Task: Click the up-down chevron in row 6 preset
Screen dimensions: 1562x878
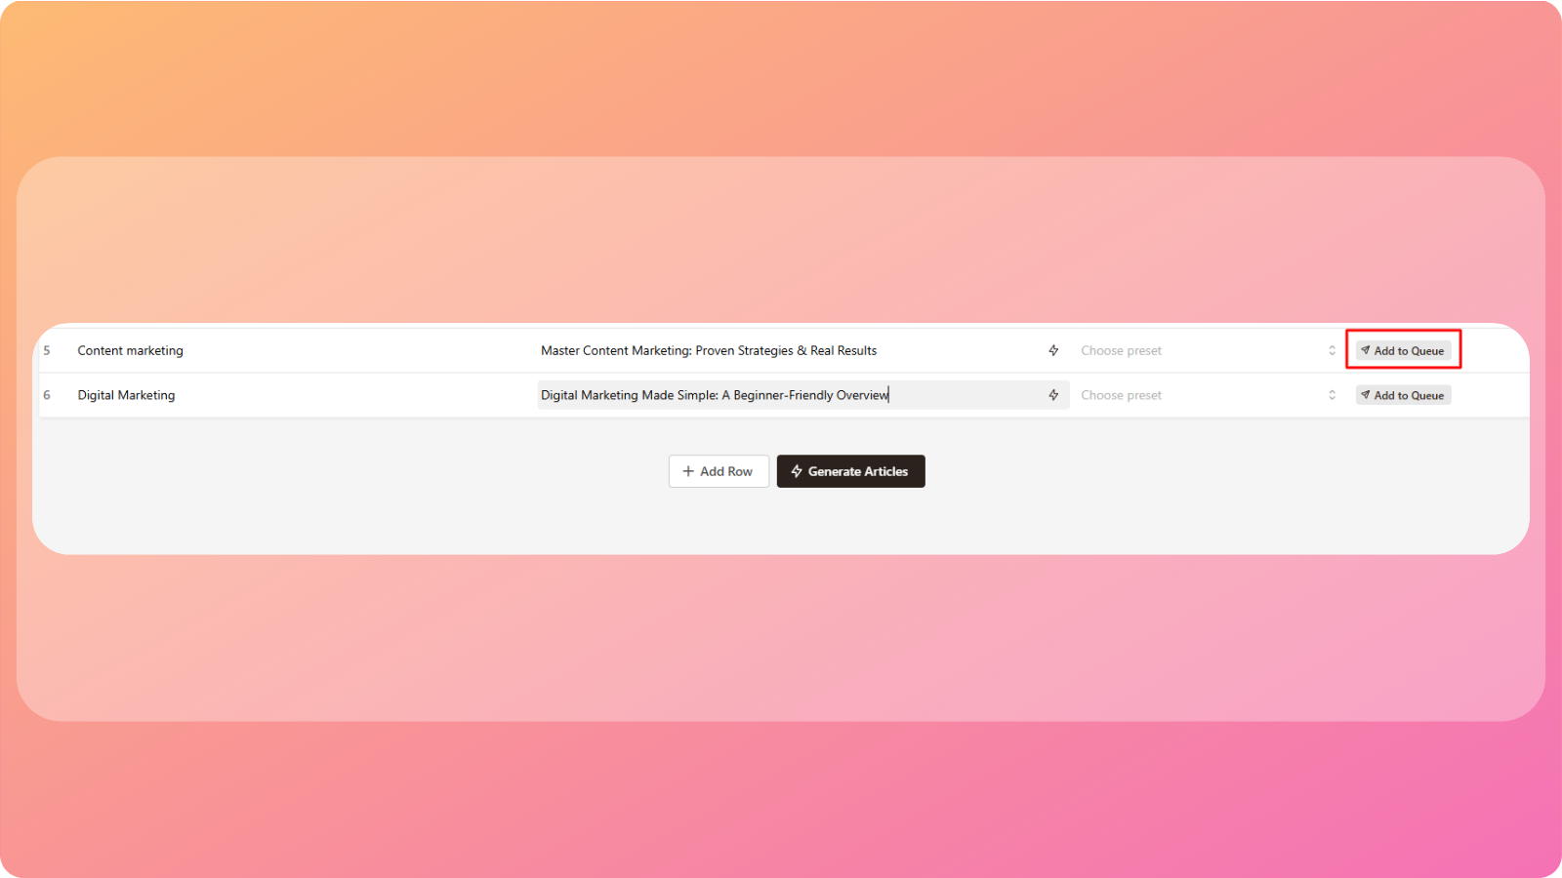Action: 1332,395
